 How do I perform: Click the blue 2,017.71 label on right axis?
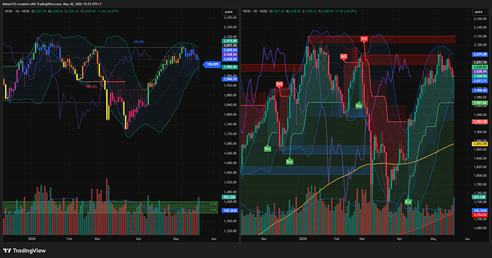tap(480, 81)
